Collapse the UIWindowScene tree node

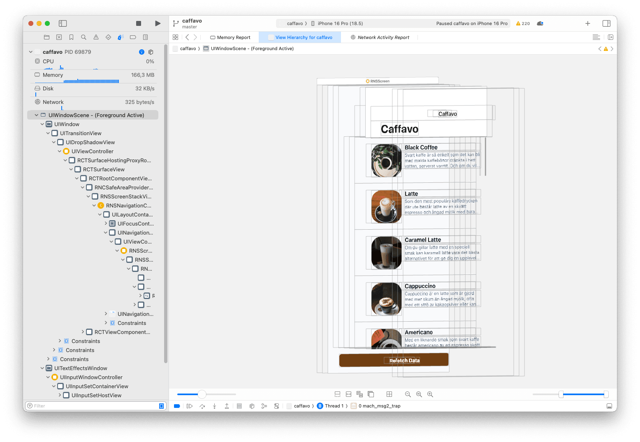pyautogui.click(x=37, y=115)
